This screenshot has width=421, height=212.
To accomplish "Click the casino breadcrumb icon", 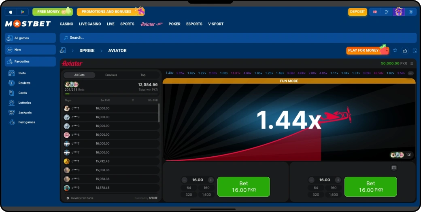I will pyautogui.click(x=63, y=50).
